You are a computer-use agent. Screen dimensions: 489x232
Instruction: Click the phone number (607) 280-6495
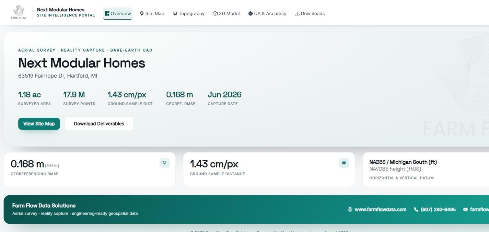tap(438, 210)
